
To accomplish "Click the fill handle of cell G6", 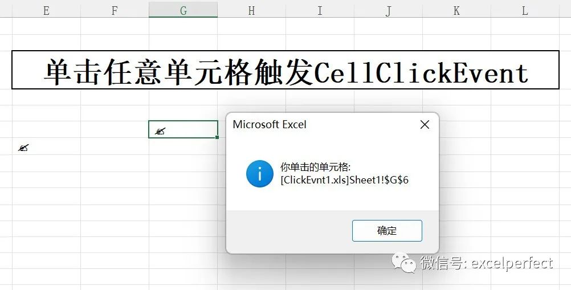I will click(217, 137).
